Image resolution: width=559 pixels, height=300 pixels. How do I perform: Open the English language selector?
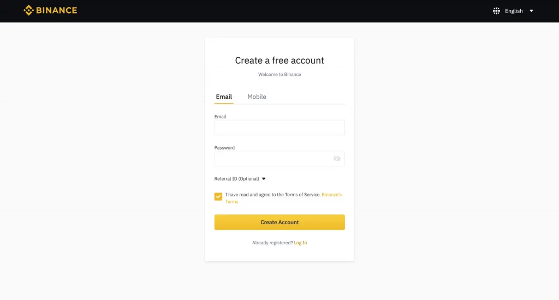click(x=514, y=11)
